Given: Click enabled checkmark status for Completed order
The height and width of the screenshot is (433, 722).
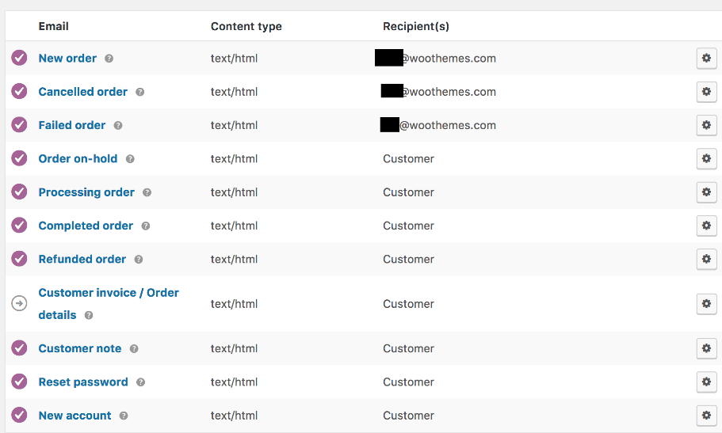Looking at the screenshot, I should 19,226.
